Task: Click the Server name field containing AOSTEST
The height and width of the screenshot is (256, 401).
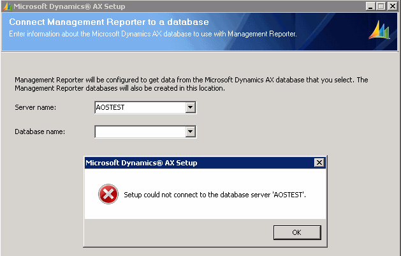Action: coord(139,107)
